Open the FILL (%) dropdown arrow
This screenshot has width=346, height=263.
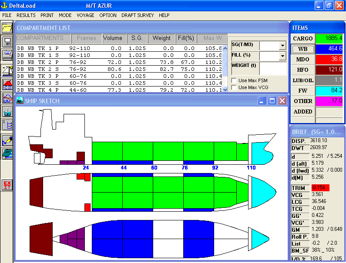[x=282, y=56]
